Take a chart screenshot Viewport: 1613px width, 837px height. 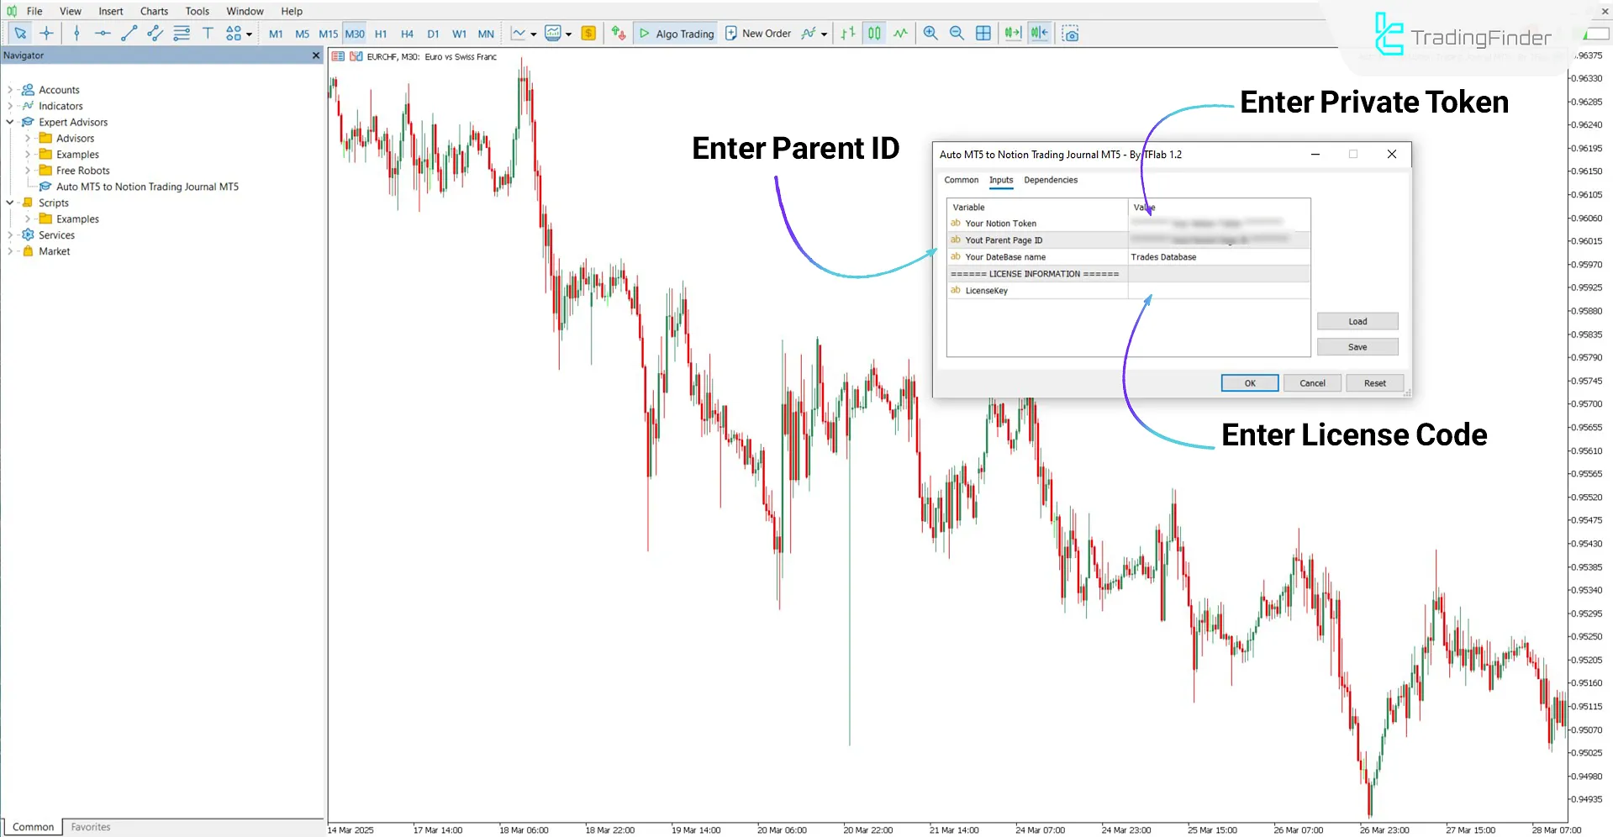[1070, 33]
